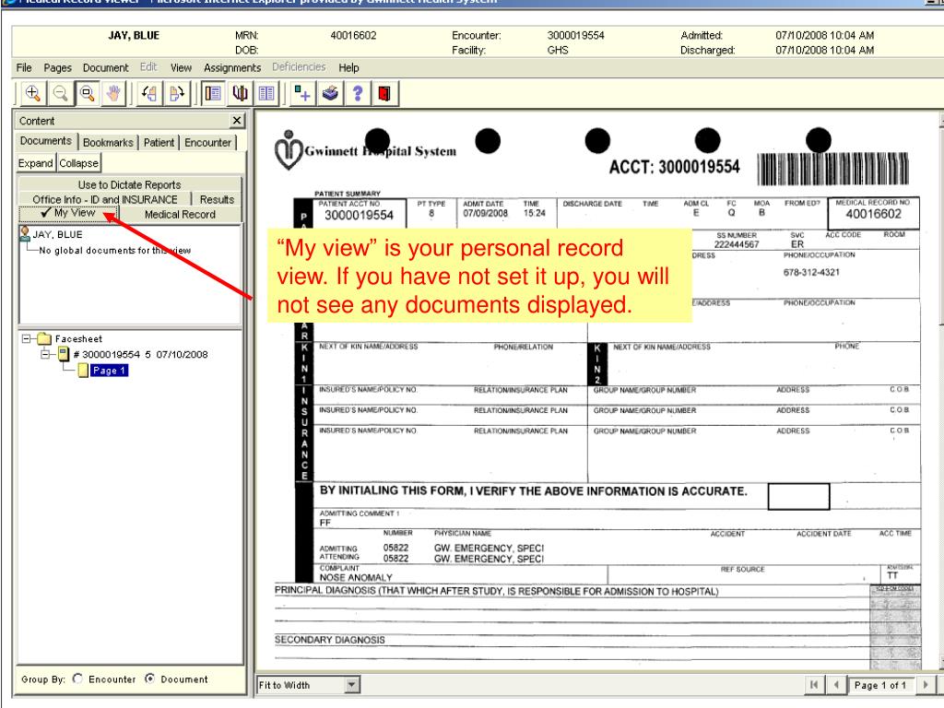Select Group By Document radio button
Screen dimensions: 944x708
click(150, 678)
